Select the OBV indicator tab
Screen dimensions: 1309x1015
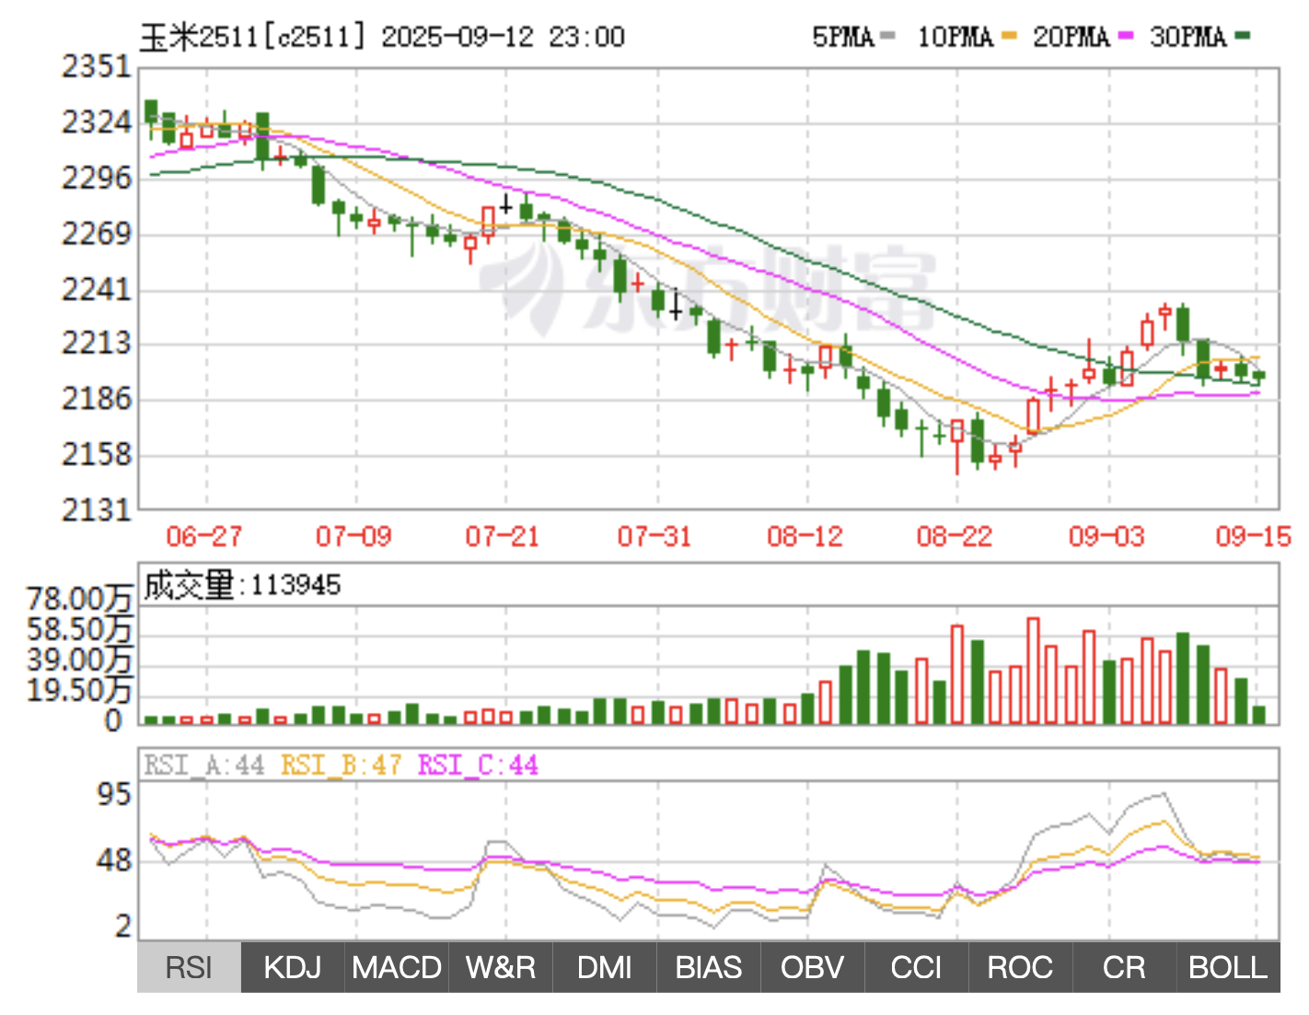point(813,967)
